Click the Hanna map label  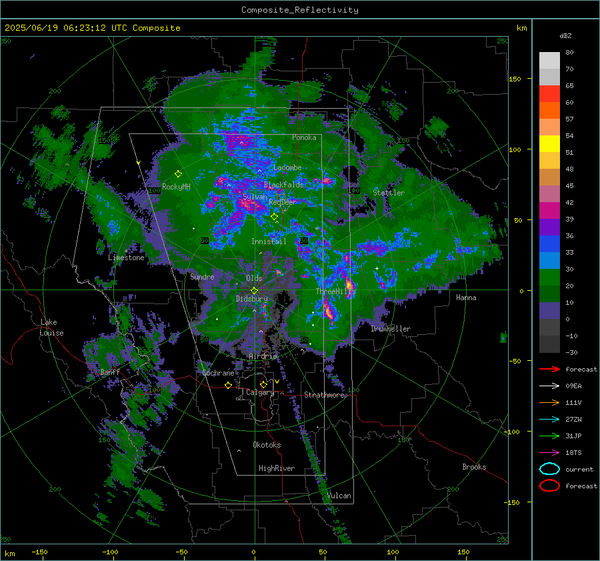point(466,298)
